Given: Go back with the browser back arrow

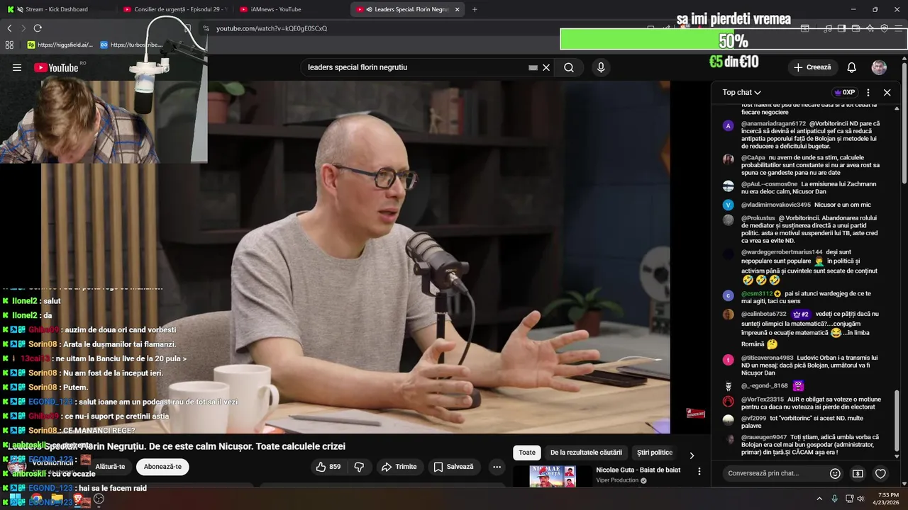Looking at the screenshot, I should [9, 28].
